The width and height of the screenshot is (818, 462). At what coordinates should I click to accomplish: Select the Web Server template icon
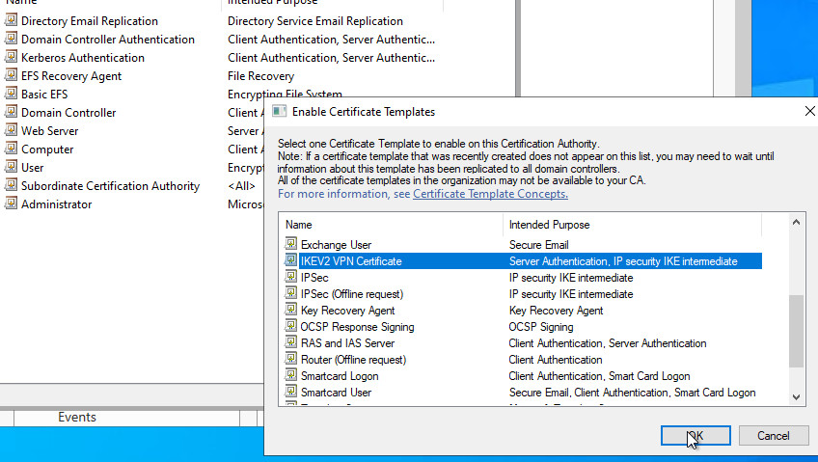coord(12,131)
